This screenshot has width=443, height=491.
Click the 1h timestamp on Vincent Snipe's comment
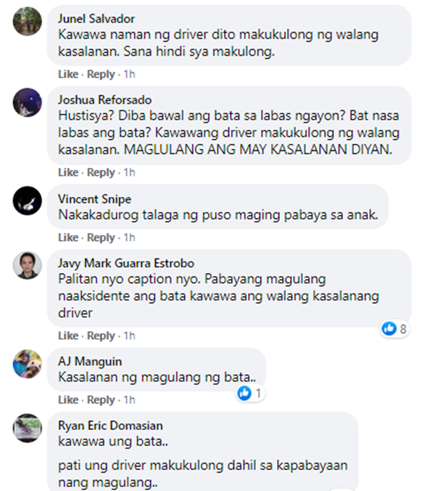[x=129, y=238]
